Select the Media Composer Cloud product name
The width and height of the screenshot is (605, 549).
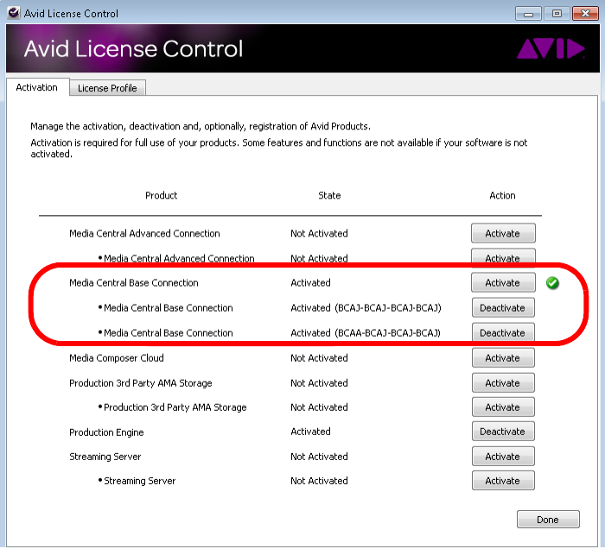click(x=117, y=358)
